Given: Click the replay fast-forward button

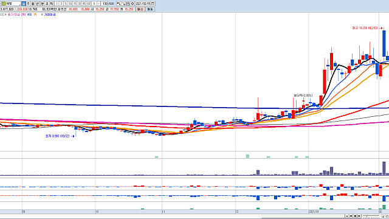Looking at the screenshot, I should (359, 216).
